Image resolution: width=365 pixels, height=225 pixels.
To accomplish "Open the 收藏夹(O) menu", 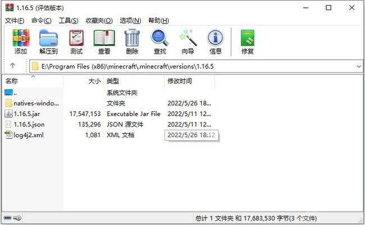I will 98,20.
